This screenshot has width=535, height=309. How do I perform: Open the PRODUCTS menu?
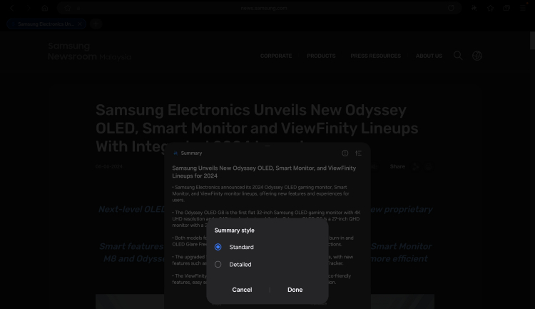321,56
